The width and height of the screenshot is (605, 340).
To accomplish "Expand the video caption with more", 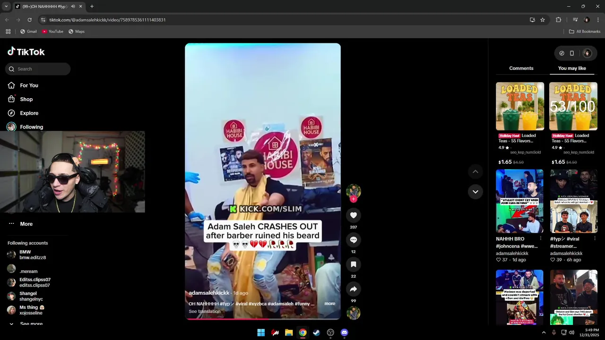I will pyautogui.click(x=330, y=304).
